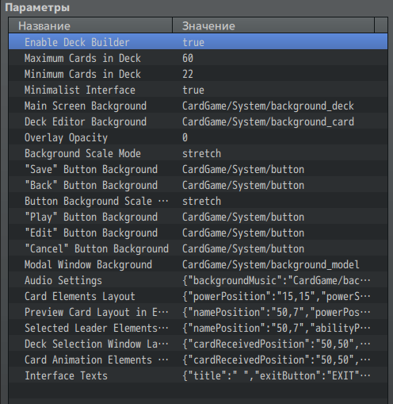Click the Button Background Scale parameter
The image size is (393, 404).
pos(198,200)
